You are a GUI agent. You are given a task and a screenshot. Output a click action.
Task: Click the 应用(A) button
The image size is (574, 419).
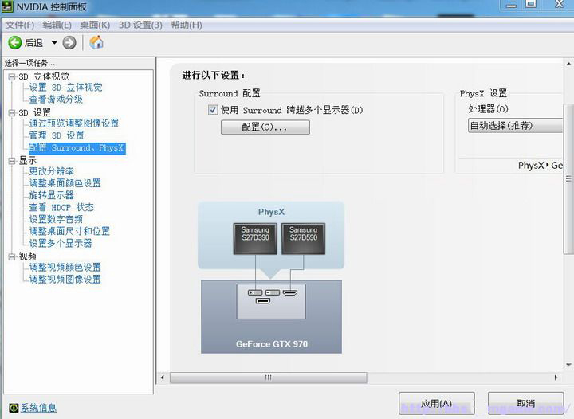click(436, 404)
